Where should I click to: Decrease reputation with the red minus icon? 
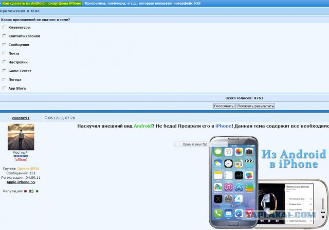[x=25, y=191]
